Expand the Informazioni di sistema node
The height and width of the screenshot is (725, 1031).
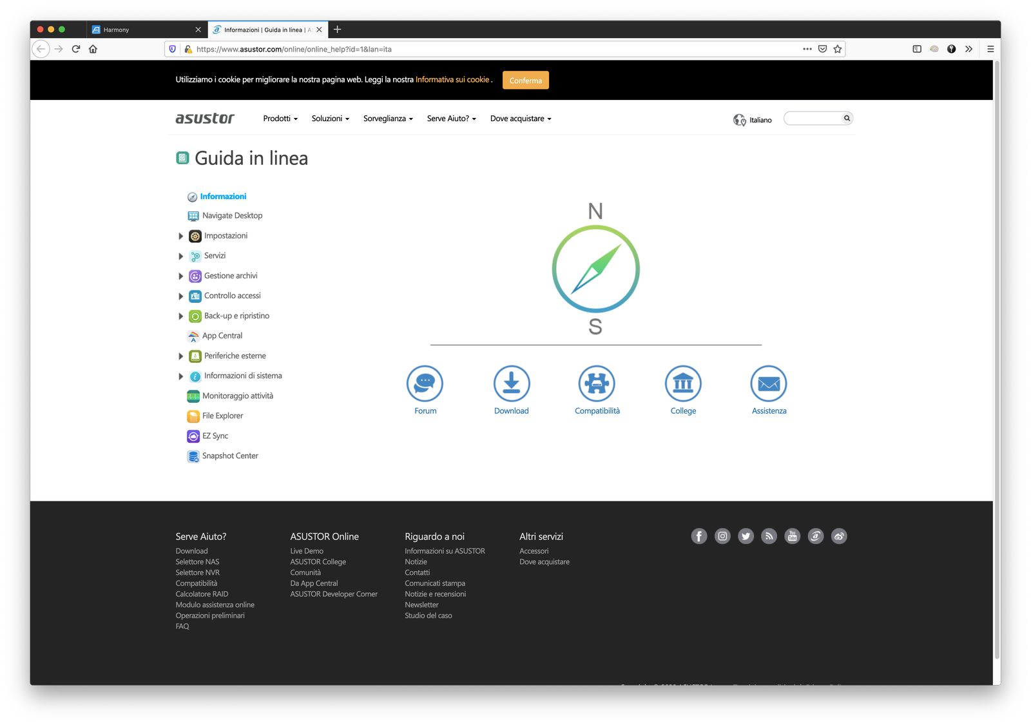click(181, 376)
